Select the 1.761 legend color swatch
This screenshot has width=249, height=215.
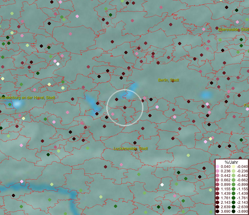[x=217, y=198]
